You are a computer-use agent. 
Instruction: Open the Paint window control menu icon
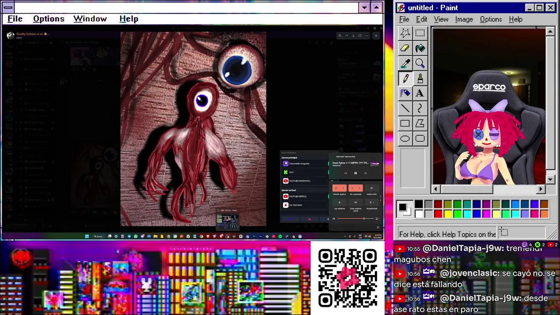(x=401, y=8)
